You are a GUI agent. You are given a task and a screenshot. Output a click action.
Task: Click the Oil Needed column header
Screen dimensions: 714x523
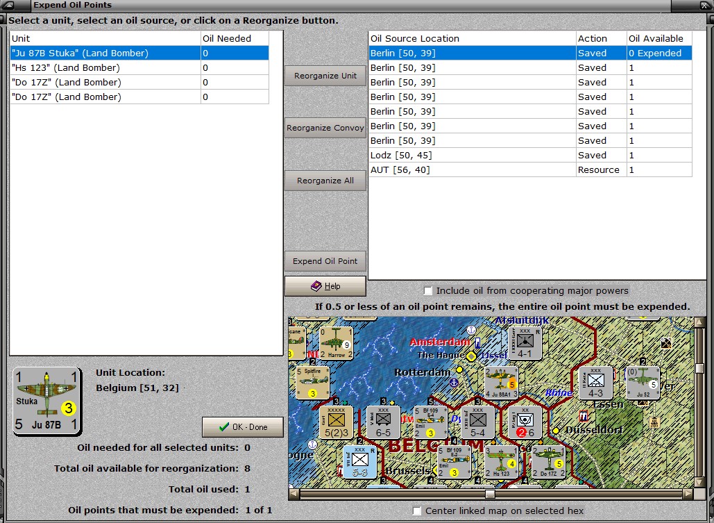coord(235,38)
